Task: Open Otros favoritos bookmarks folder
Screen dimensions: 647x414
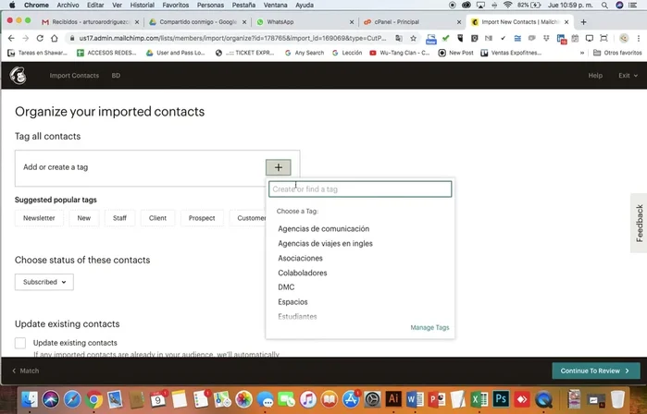Action: [617, 53]
